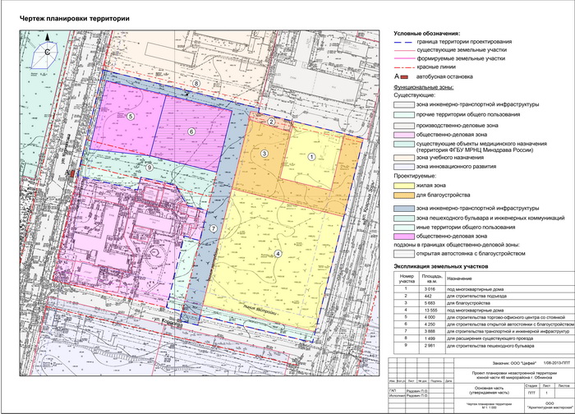Click circled number 3 on orange parcel
This screenshot has width=575, height=414.
(264, 154)
